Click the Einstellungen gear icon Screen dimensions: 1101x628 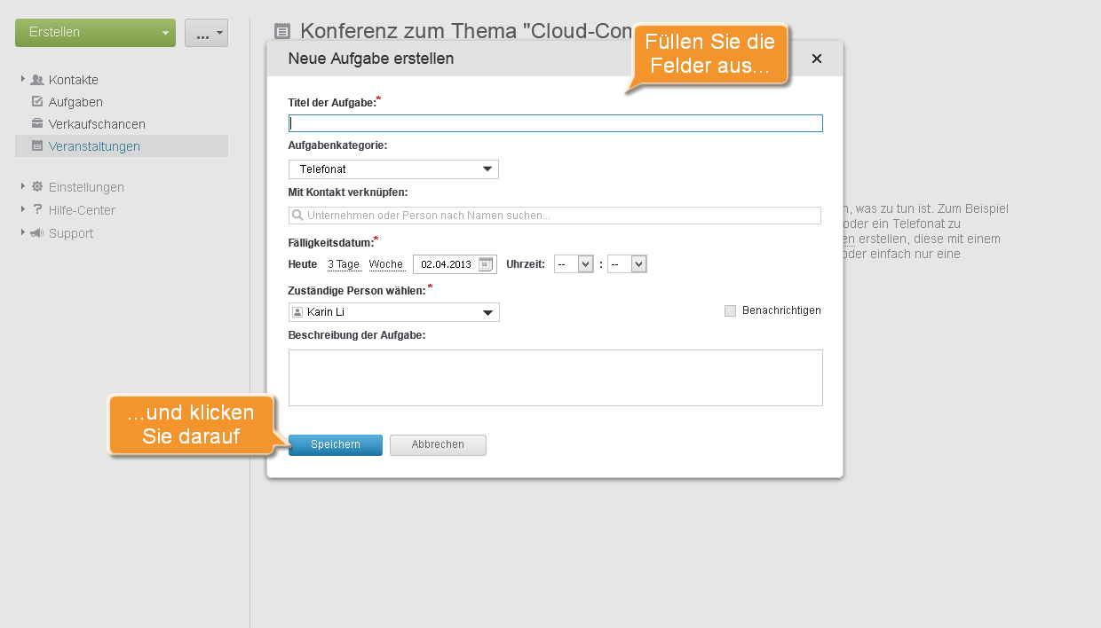(x=37, y=187)
